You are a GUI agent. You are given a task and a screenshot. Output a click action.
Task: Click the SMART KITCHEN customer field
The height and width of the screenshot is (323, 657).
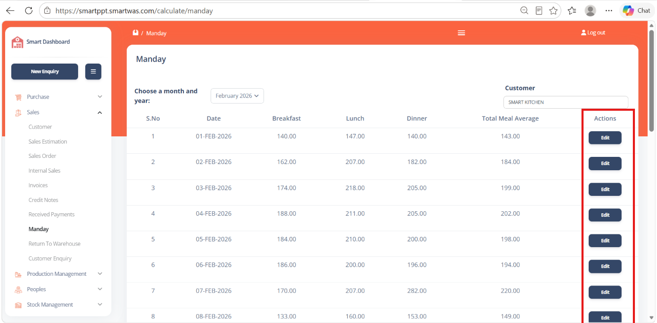tap(566, 102)
